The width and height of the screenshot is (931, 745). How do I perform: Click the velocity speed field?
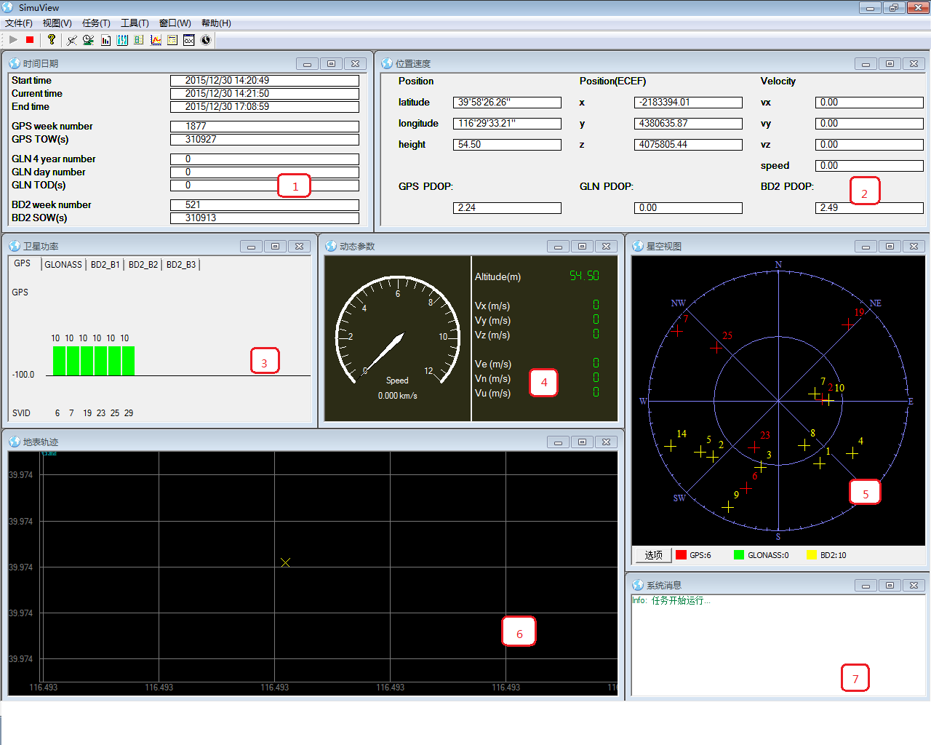pyautogui.click(x=869, y=166)
